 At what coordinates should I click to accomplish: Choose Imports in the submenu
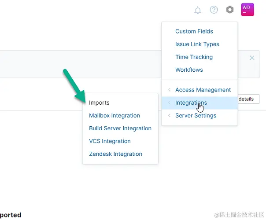[99, 103]
